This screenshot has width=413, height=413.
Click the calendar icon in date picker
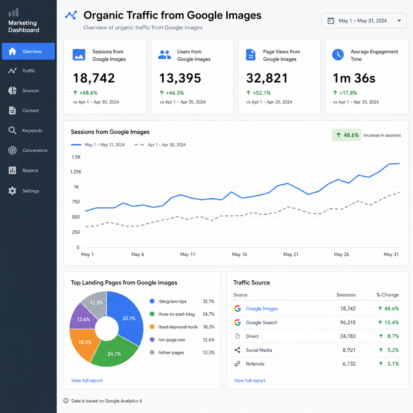[x=331, y=21]
